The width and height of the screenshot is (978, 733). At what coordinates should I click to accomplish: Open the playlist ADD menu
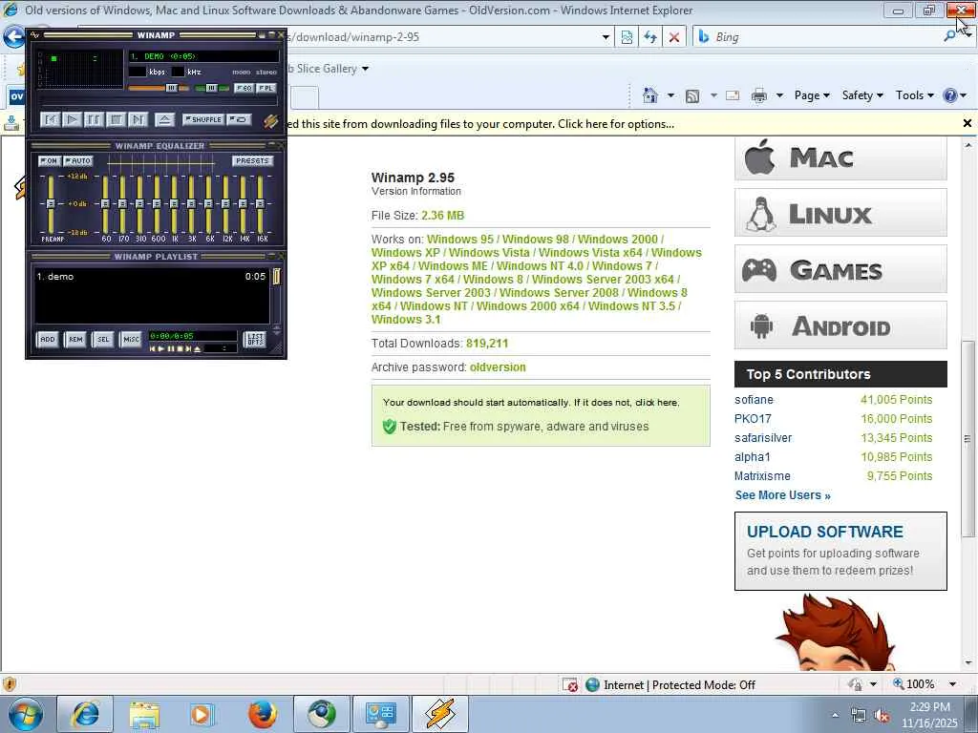(48, 339)
